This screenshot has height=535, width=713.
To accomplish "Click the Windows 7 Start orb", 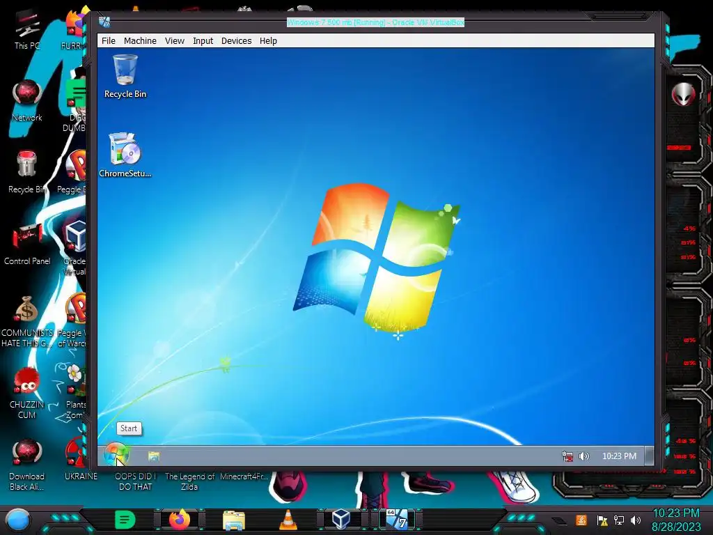I will tap(116, 455).
